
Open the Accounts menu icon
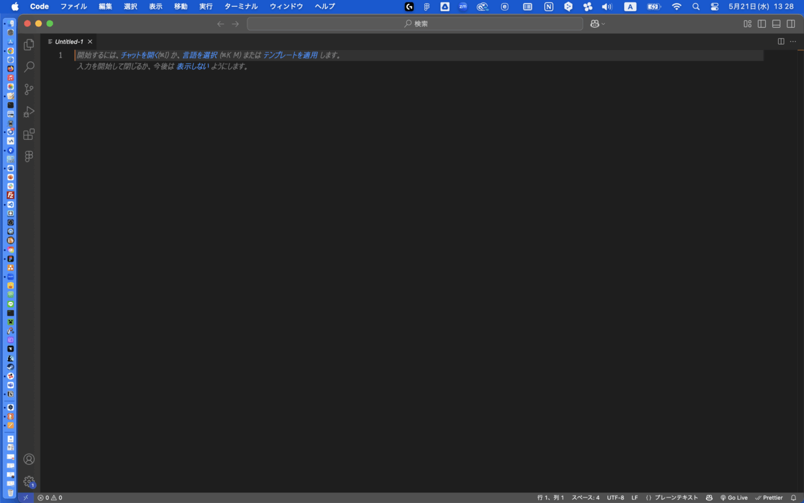(x=28, y=459)
